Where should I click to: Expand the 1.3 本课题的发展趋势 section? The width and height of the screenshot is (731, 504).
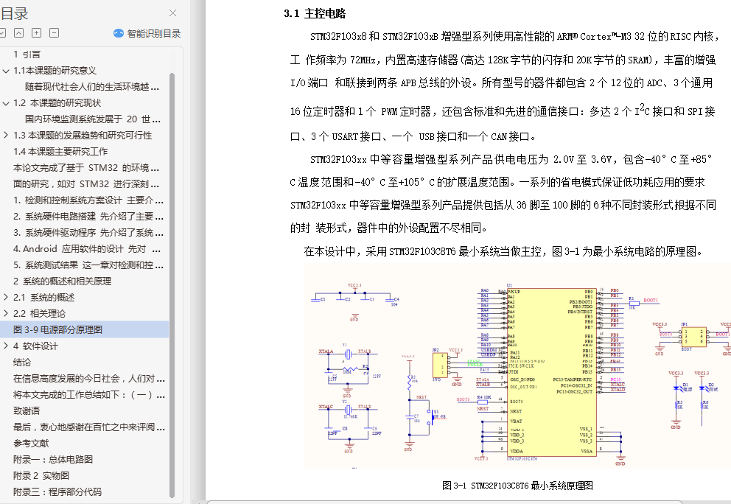coord(6,135)
